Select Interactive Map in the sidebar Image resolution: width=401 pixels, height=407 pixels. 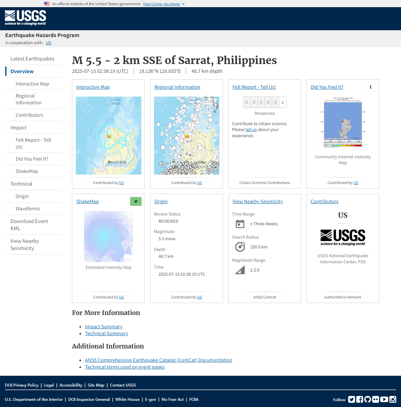coord(32,84)
